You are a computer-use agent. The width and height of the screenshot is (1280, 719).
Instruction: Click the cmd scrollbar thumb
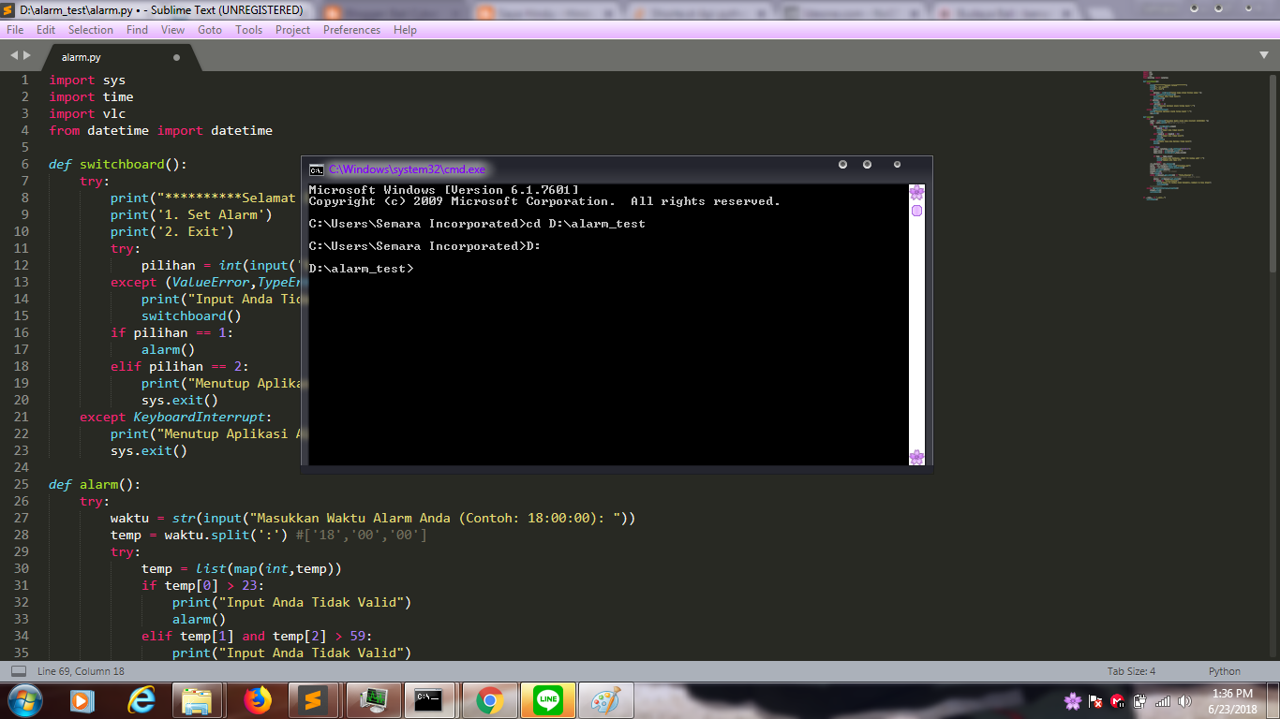(916, 211)
